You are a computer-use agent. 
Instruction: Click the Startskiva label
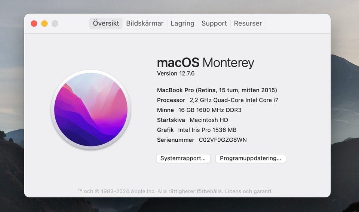tap(171, 120)
